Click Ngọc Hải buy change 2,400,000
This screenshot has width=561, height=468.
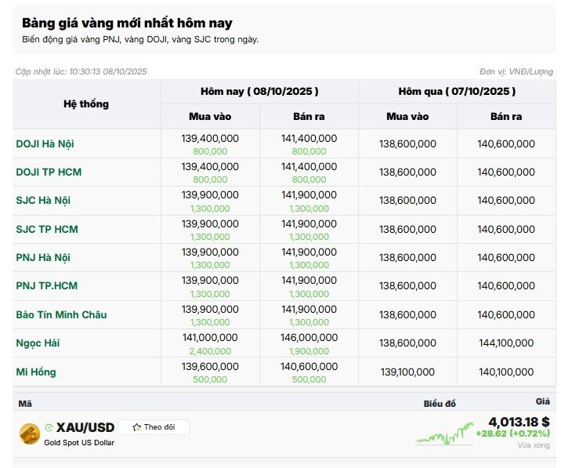(x=210, y=351)
